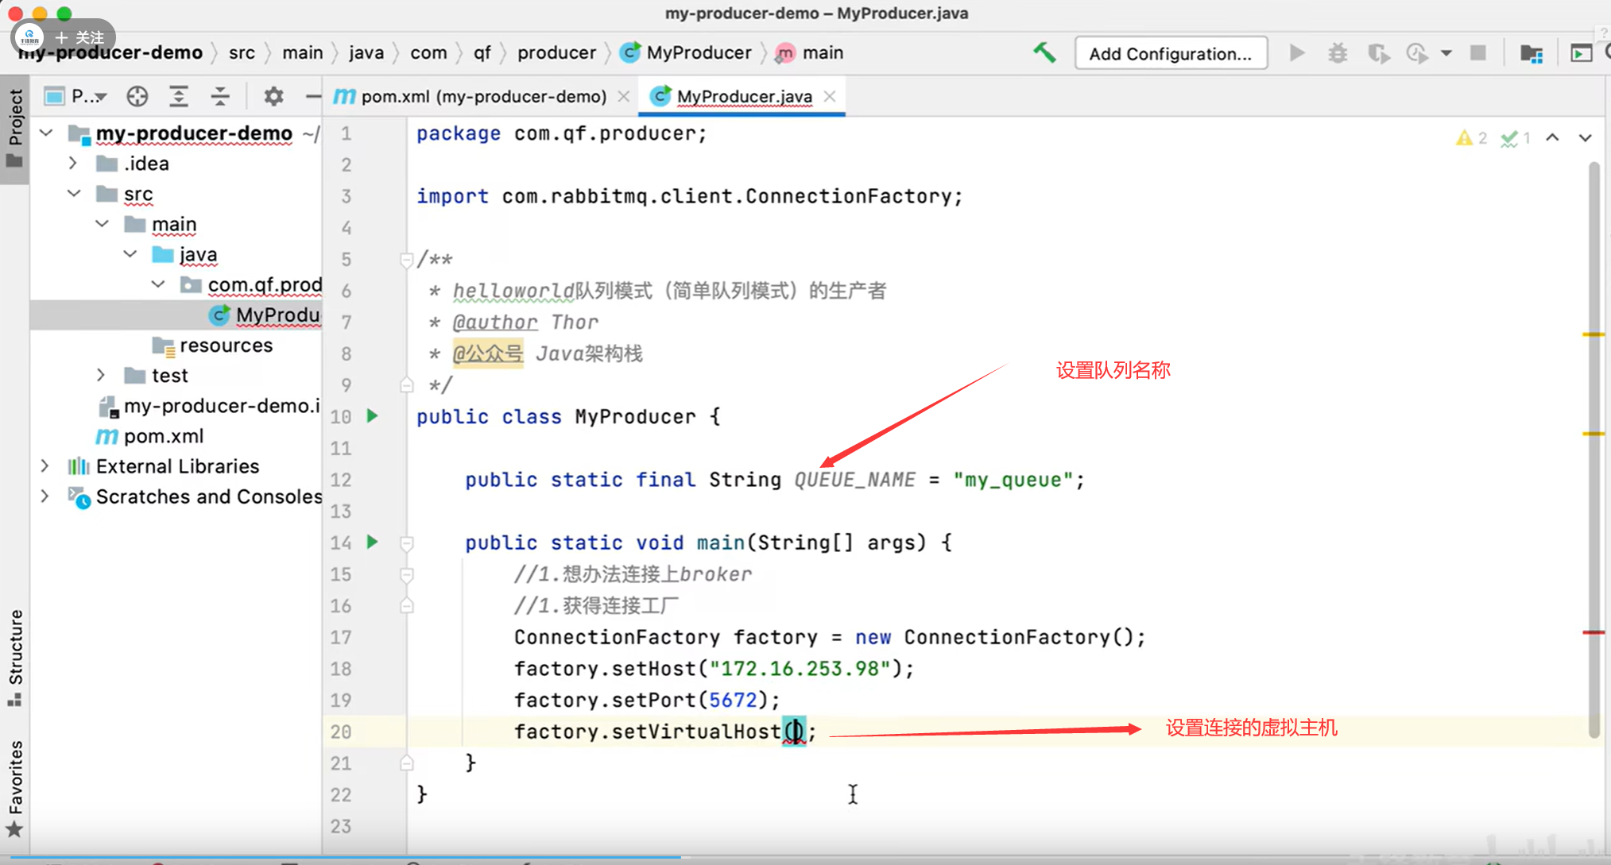
Task: Toggle Structure tool window side tab
Action: pos(14,656)
